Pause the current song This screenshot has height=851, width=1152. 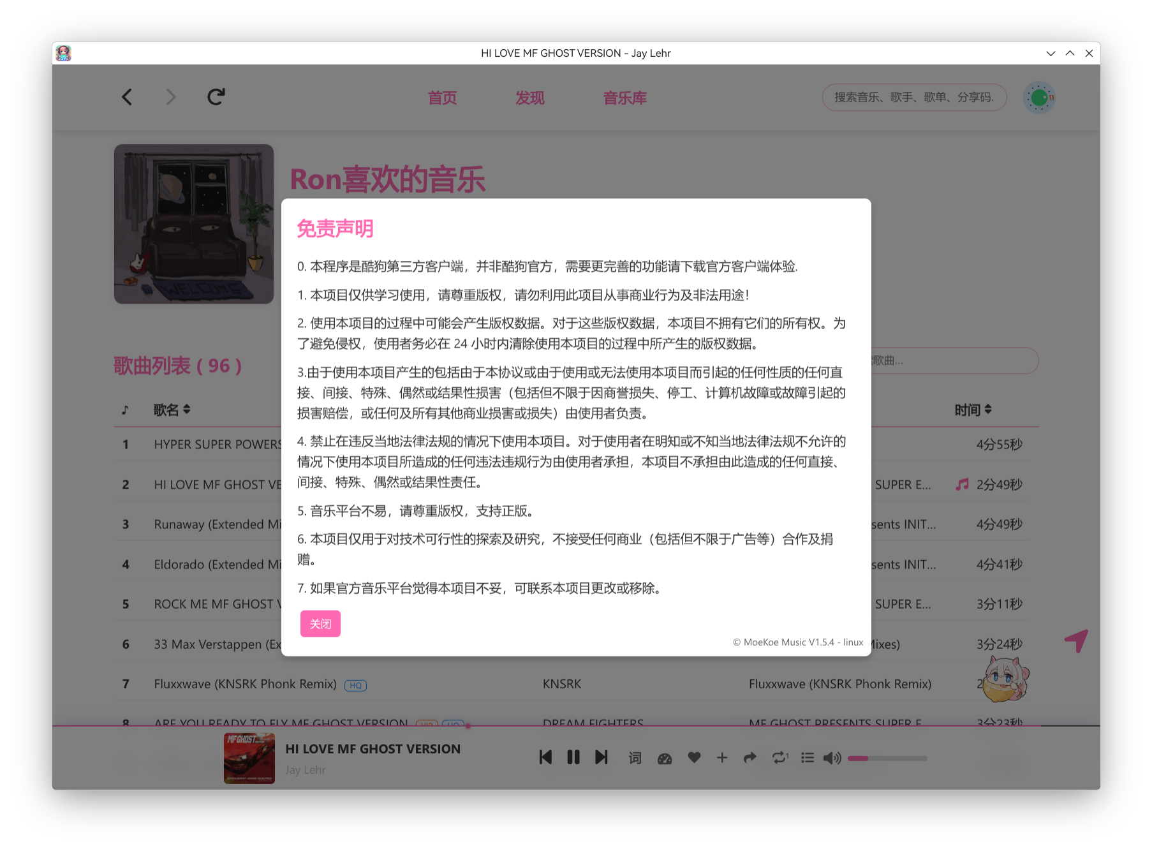(573, 757)
